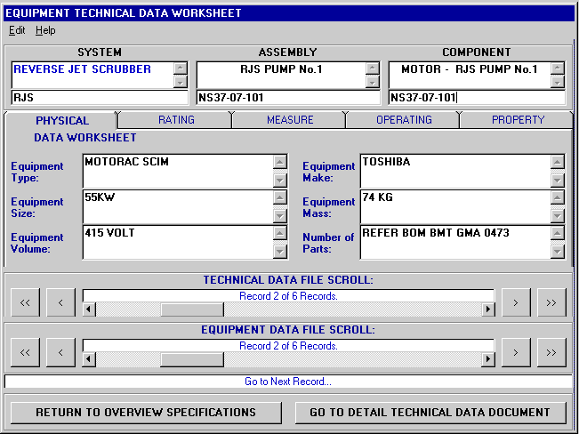579x434 pixels.
Task: Click RETURN TO OVERVIEW SPECIFICATIONS button
Action: pos(146,413)
